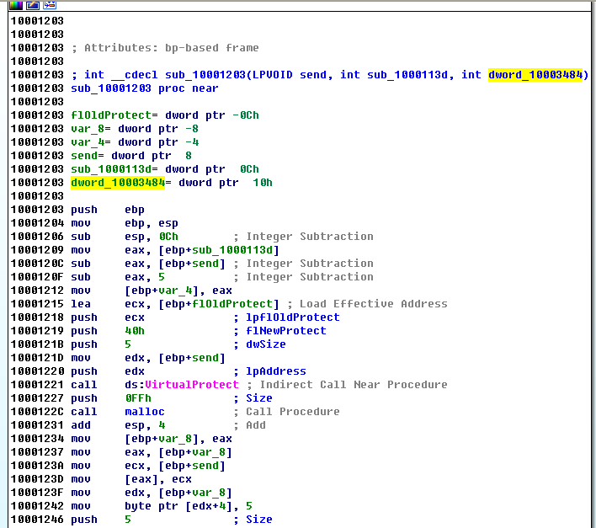Viewport: 596px width, 528px height.
Task: Select the lpflOldProtect comment
Action: coord(293,317)
